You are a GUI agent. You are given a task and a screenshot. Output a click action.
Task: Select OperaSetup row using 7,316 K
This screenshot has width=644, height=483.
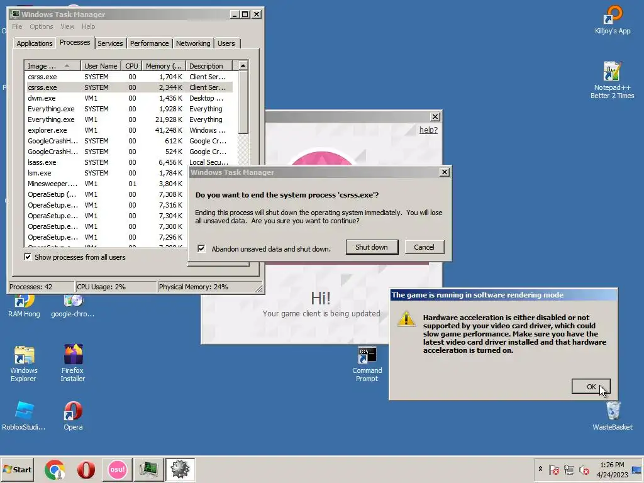click(x=107, y=205)
